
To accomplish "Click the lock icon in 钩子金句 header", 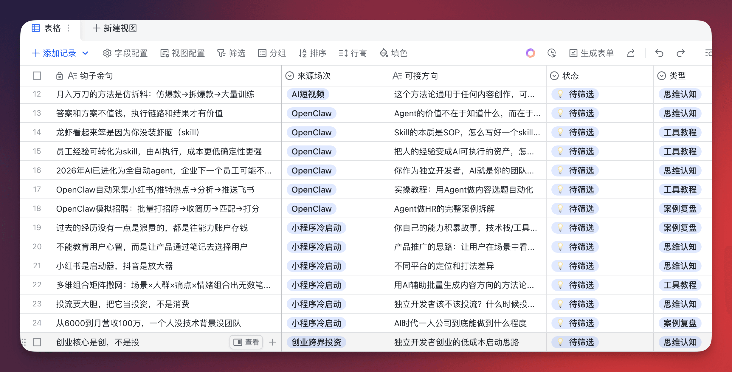I will tap(59, 76).
